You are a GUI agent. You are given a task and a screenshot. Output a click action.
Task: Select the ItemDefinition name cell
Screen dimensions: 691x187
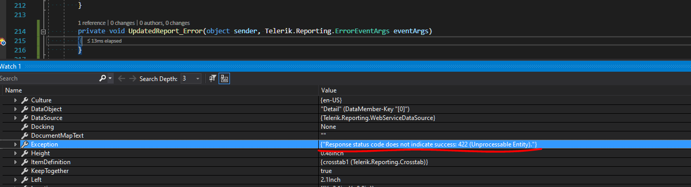pos(51,162)
